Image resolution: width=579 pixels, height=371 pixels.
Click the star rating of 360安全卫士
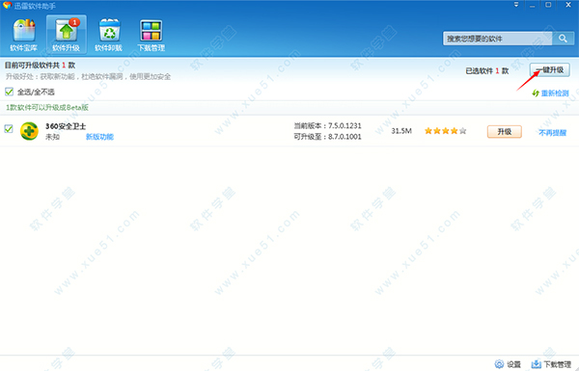point(446,131)
